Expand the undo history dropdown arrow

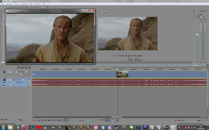click(34, 7)
